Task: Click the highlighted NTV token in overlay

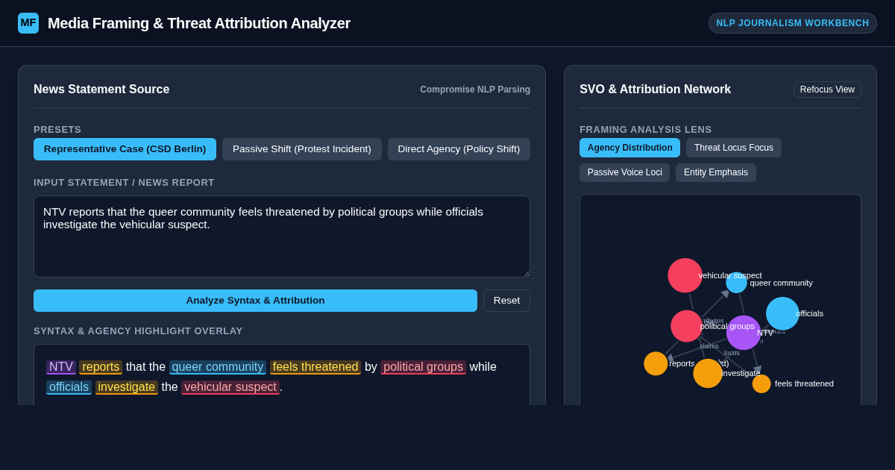Action: (61, 367)
